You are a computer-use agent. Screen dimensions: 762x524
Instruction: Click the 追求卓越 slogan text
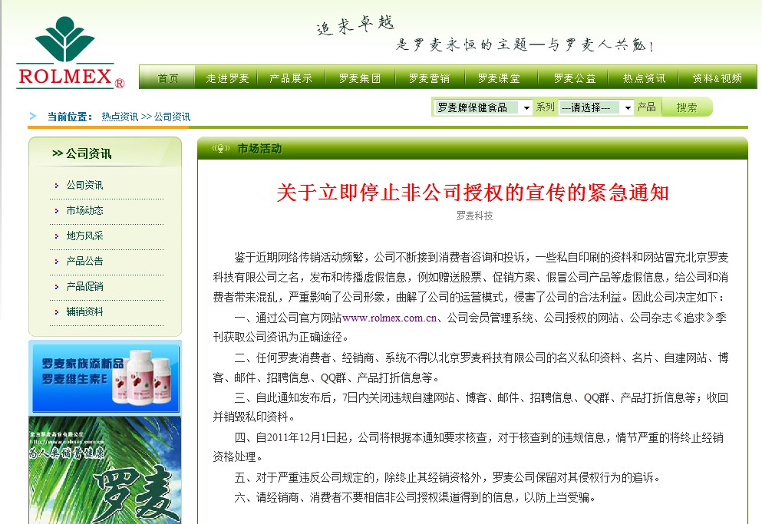[x=355, y=25]
